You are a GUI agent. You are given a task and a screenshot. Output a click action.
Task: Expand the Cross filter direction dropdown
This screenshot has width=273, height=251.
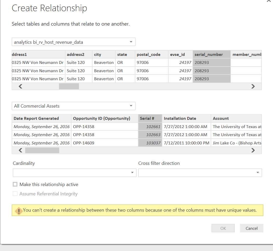[x=200, y=173]
